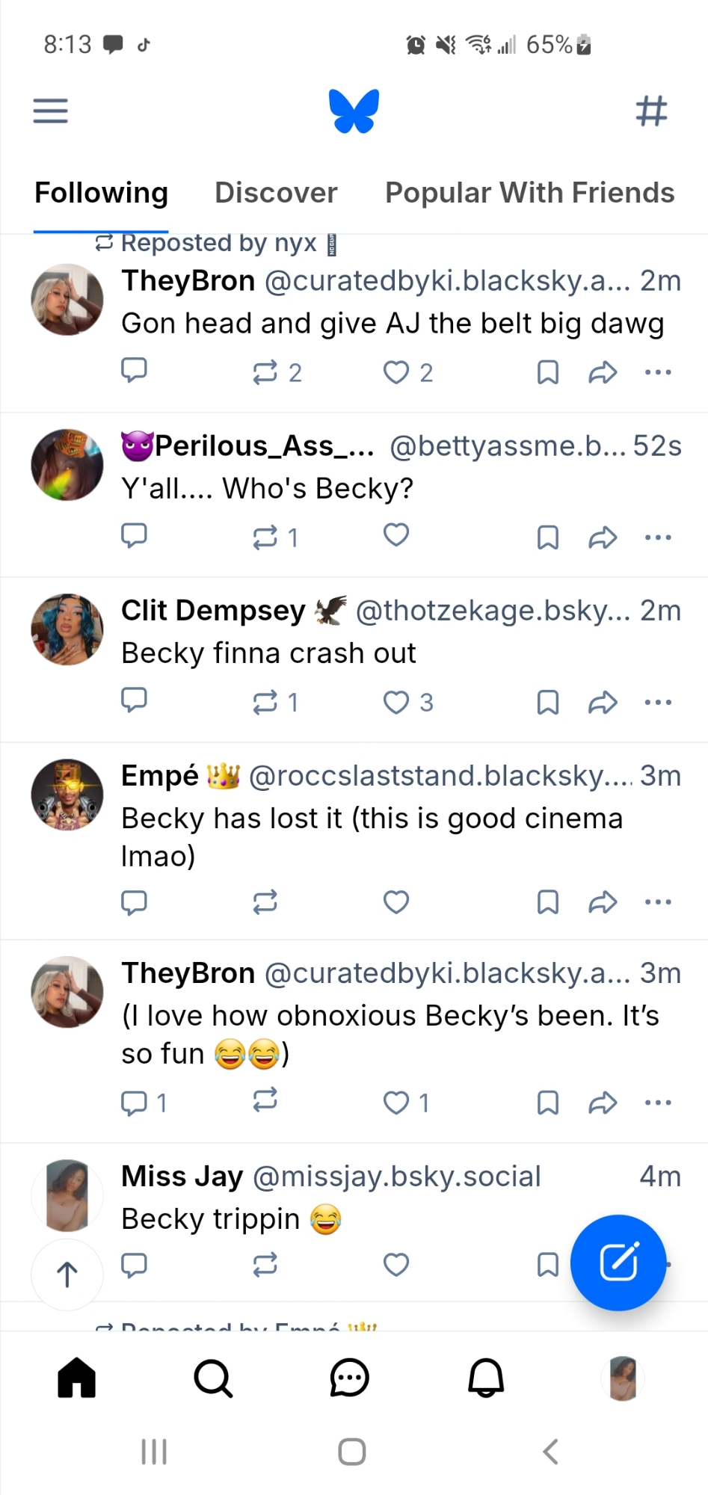The width and height of the screenshot is (708, 1495).
Task: Repost "Becky has lost it" post
Action: (265, 902)
